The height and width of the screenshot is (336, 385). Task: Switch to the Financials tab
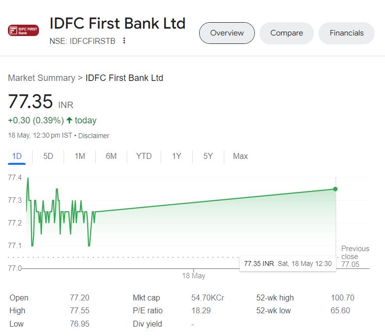point(347,33)
